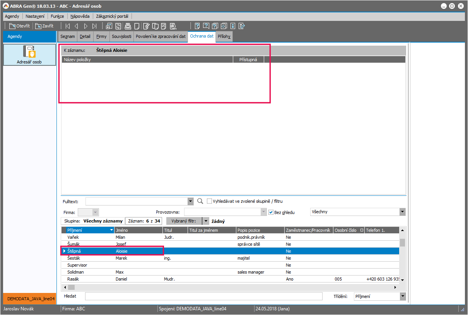Click the first question-mark help icon
Screen dimensions: 468x315
click(197, 26)
